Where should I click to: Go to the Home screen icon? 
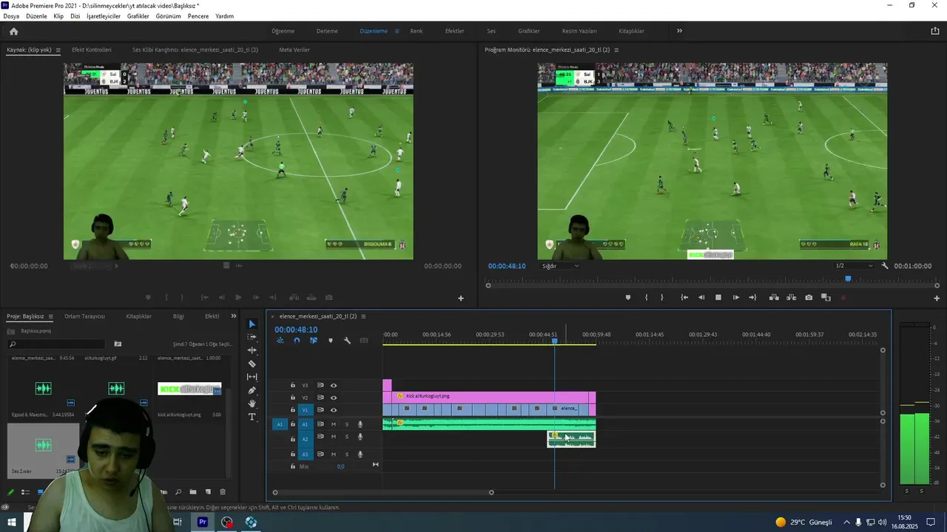13,31
